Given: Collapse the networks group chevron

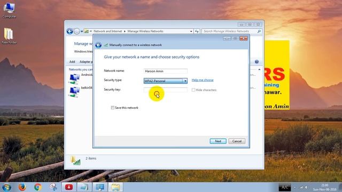Looking at the screenshot, I should point(259,70).
